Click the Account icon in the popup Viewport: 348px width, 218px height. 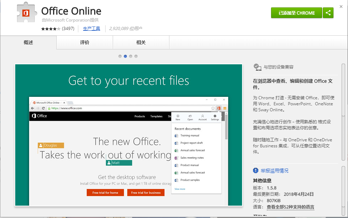click(202, 117)
